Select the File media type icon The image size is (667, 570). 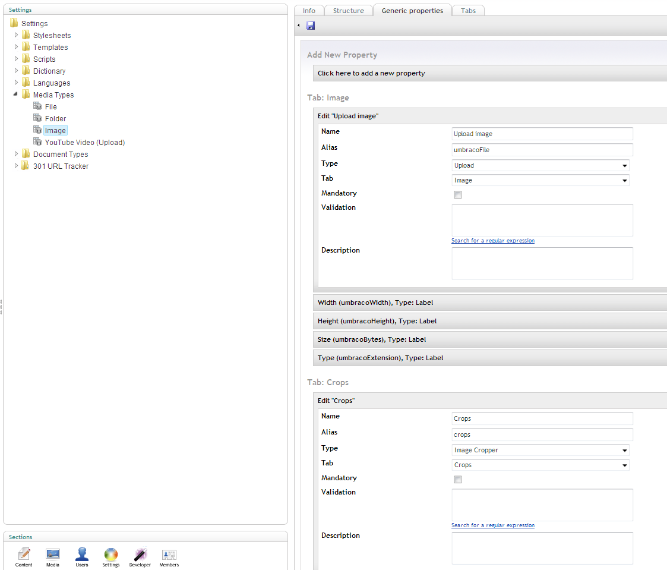38,106
